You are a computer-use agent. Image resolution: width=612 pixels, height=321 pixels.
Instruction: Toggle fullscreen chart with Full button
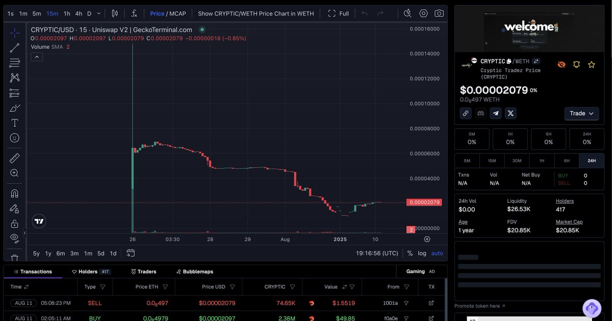(x=339, y=14)
